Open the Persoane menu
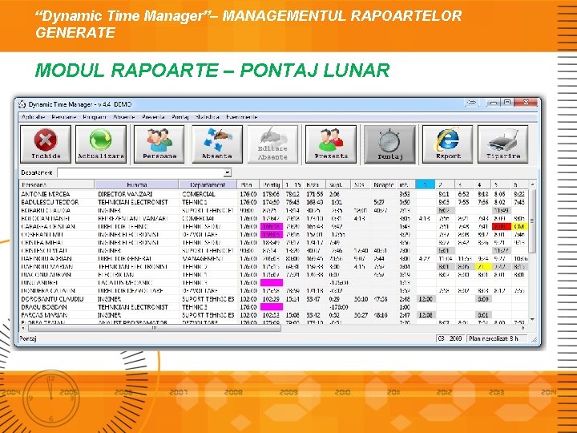 pos(64,117)
